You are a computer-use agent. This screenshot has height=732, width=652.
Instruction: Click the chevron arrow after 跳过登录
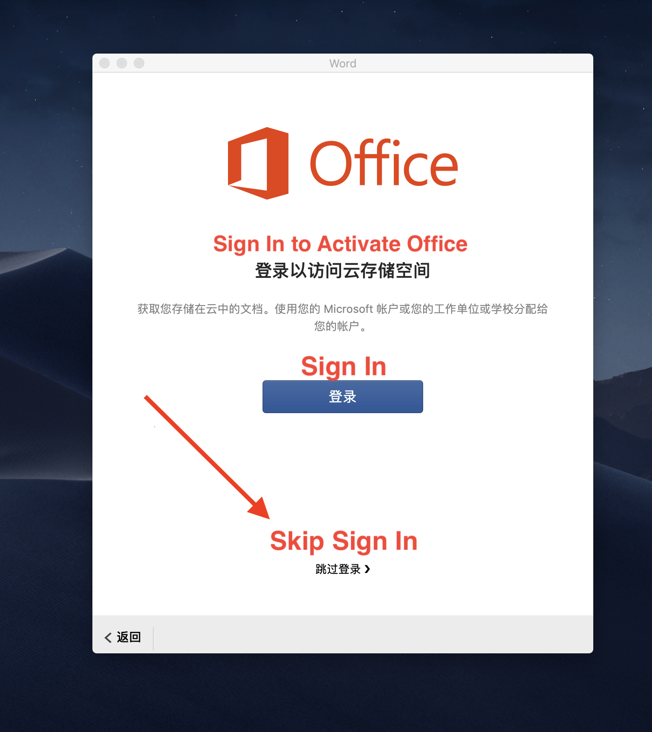tap(367, 569)
